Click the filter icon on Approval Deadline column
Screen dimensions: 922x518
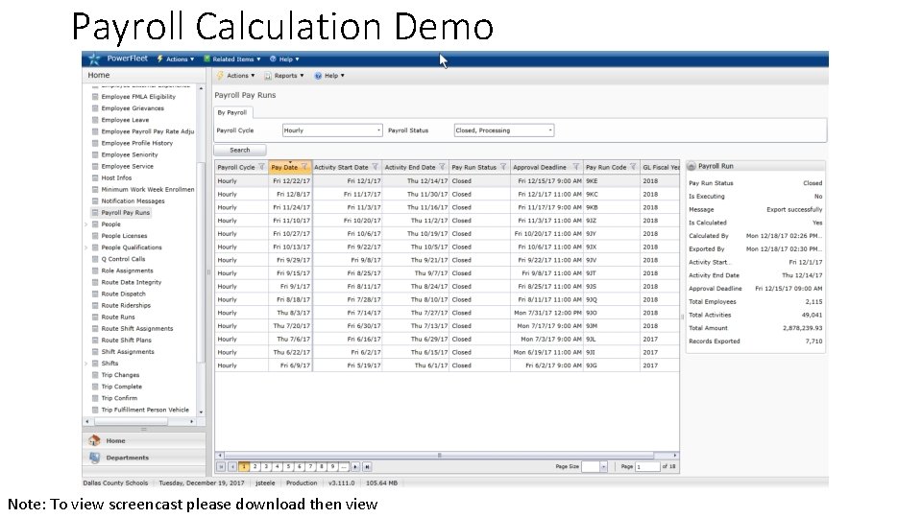click(x=576, y=167)
